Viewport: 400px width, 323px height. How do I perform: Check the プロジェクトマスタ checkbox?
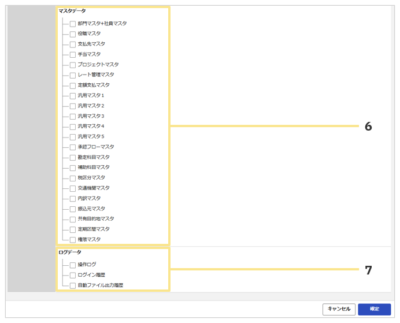[x=73, y=65]
